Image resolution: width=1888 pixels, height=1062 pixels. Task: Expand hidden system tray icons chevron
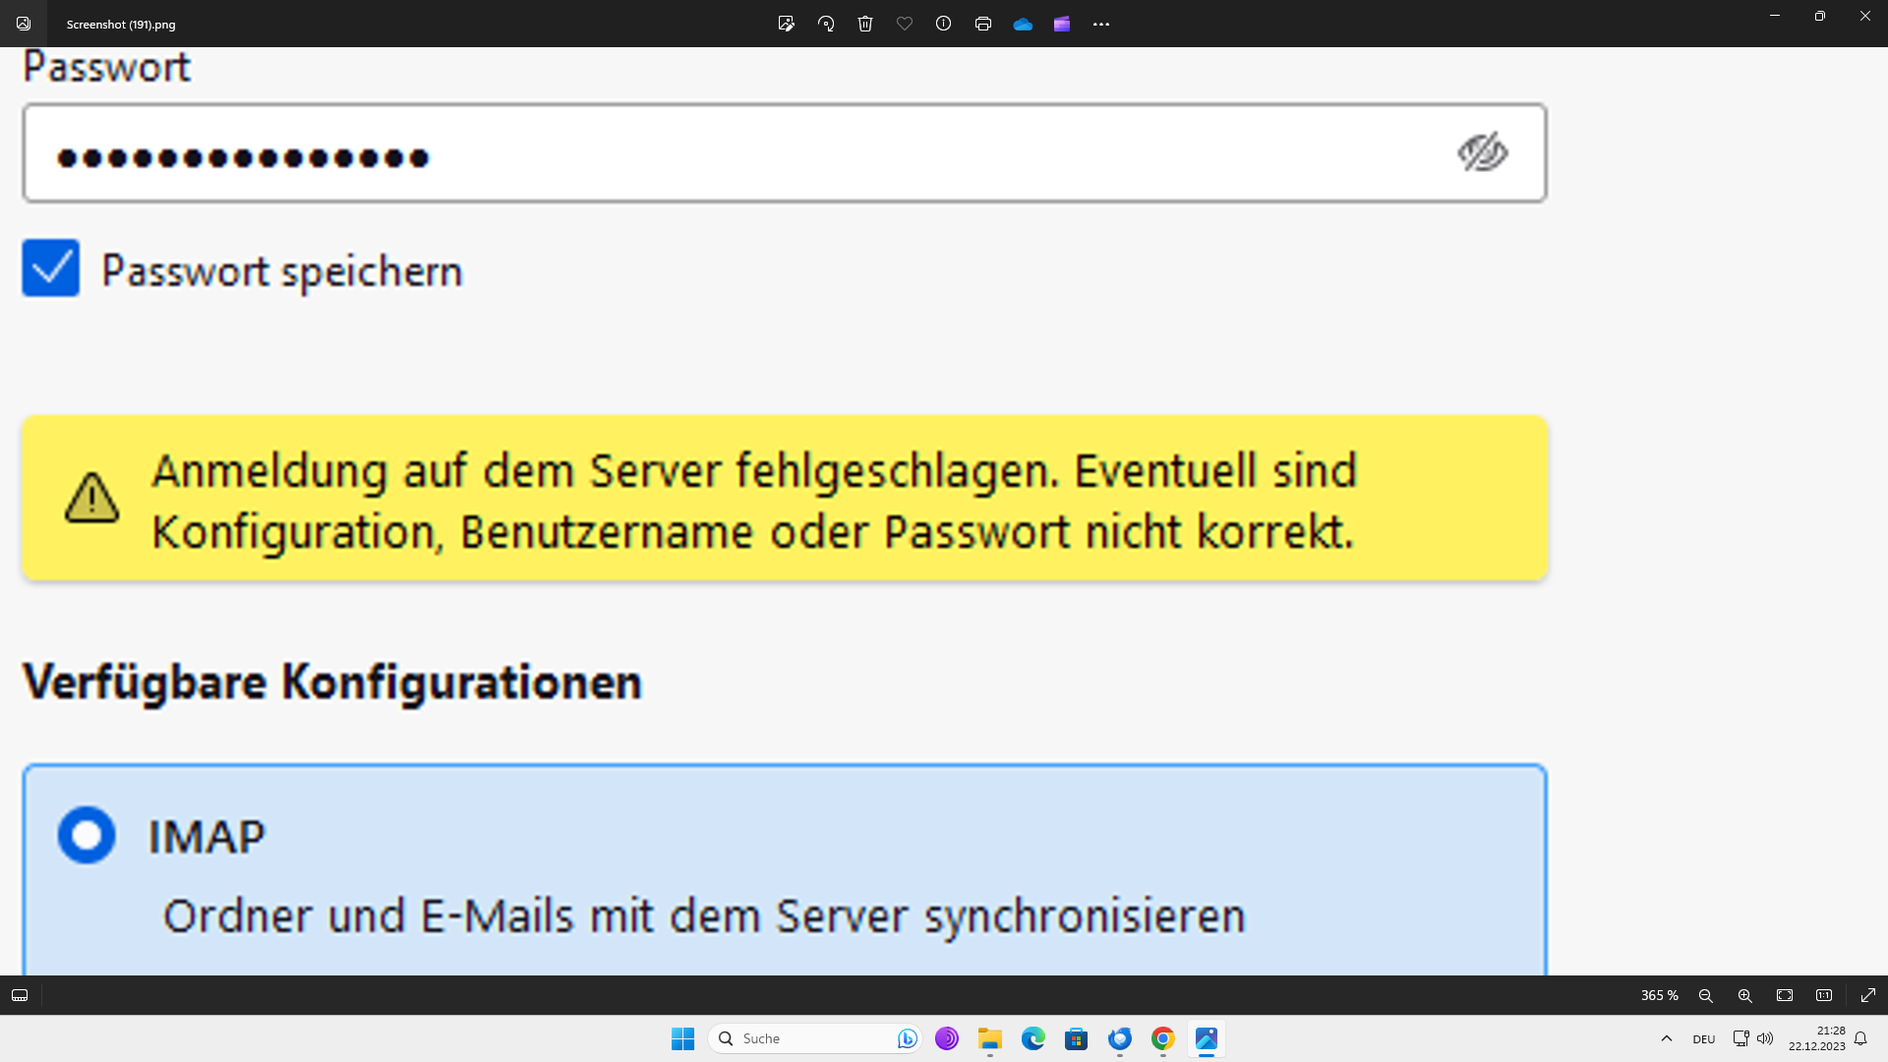click(x=1667, y=1038)
